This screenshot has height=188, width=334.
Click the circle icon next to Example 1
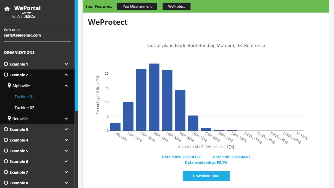point(6,64)
